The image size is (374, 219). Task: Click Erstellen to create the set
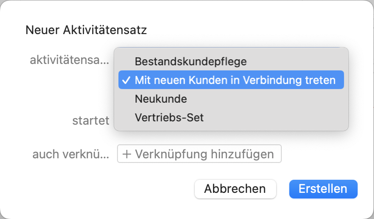pos(323,189)
